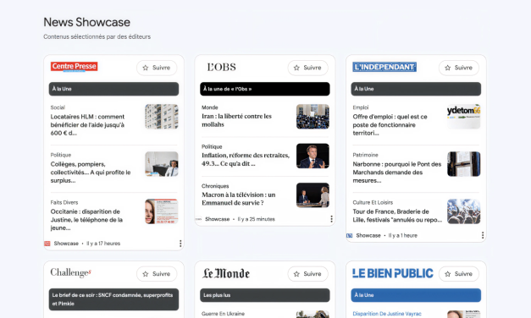
Task: Open Centre Presse 'À la Une' banner
Action: 113,89
